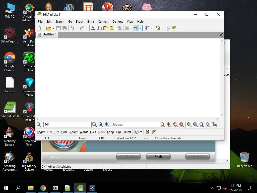Toggle the Invert results option
Image resolution: width=257 pixels, height=193 pixels.
(x=127, y=132)
